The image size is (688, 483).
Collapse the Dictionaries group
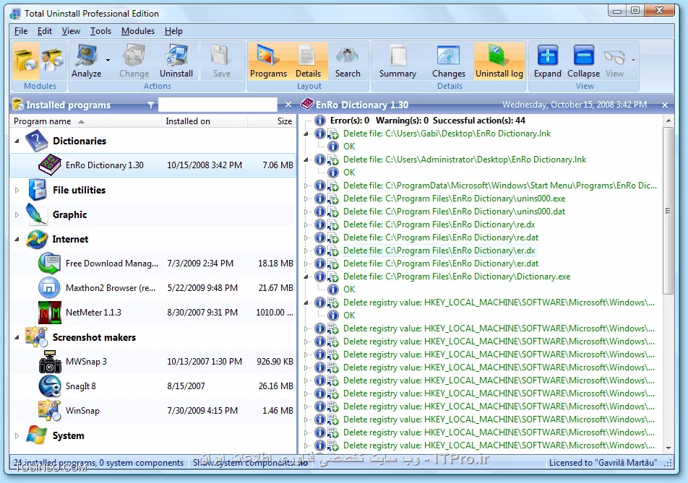[x=17, y=141]
